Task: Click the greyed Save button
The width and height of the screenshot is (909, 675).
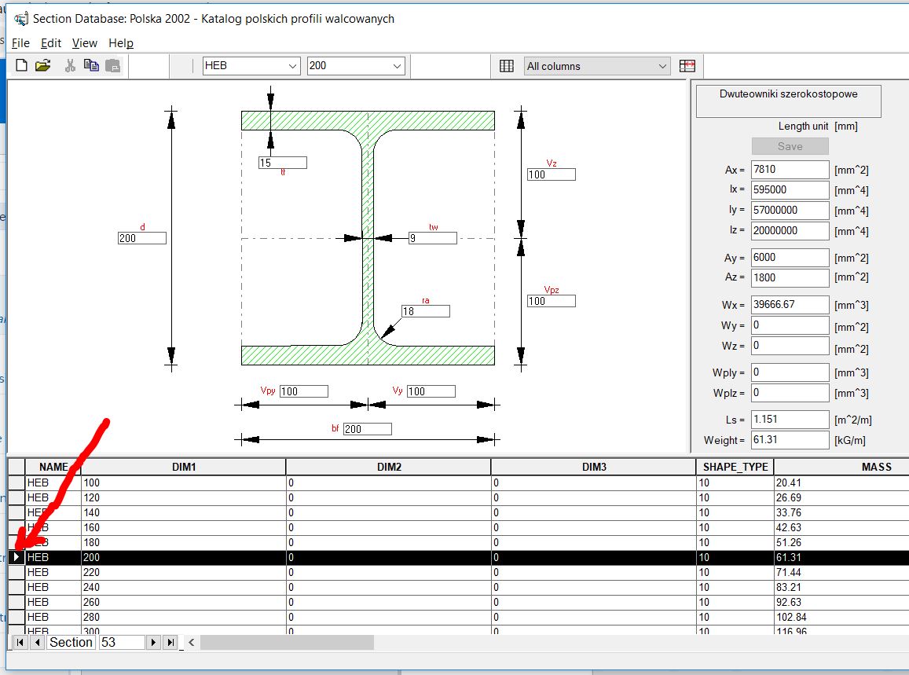Action: tap(790, 146)
